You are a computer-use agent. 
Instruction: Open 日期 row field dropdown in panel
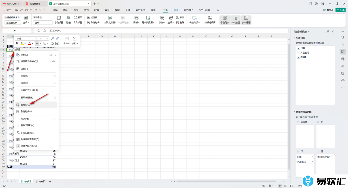[x=312, y=157]
